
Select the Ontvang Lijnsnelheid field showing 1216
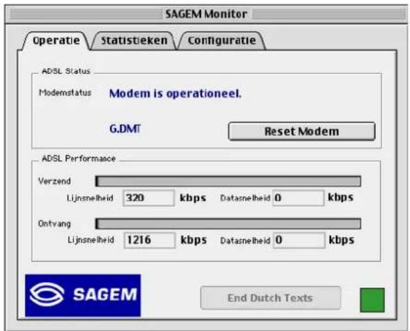click(x=149, y=240)
